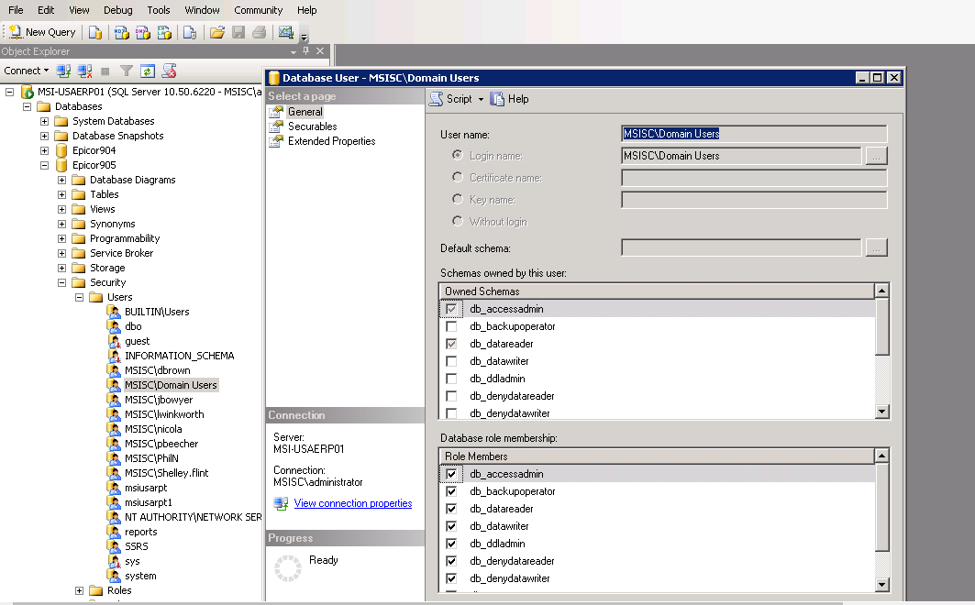Collapse the Epicor905 database node
The width and height of the screenshot is (975, 605).
(44, 165)
